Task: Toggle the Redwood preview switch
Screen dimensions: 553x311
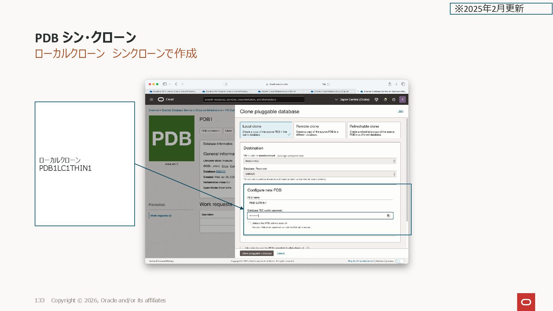Action: (x=400, y=261)
